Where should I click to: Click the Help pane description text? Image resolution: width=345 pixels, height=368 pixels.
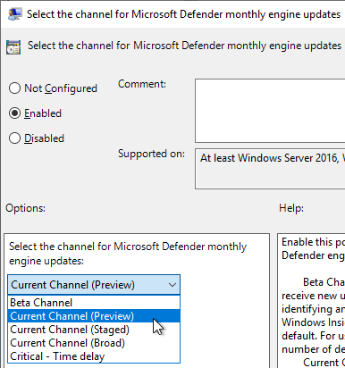click(313, 302)
